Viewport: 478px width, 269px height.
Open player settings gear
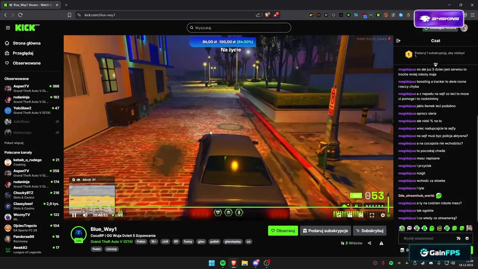click(383, 215)
